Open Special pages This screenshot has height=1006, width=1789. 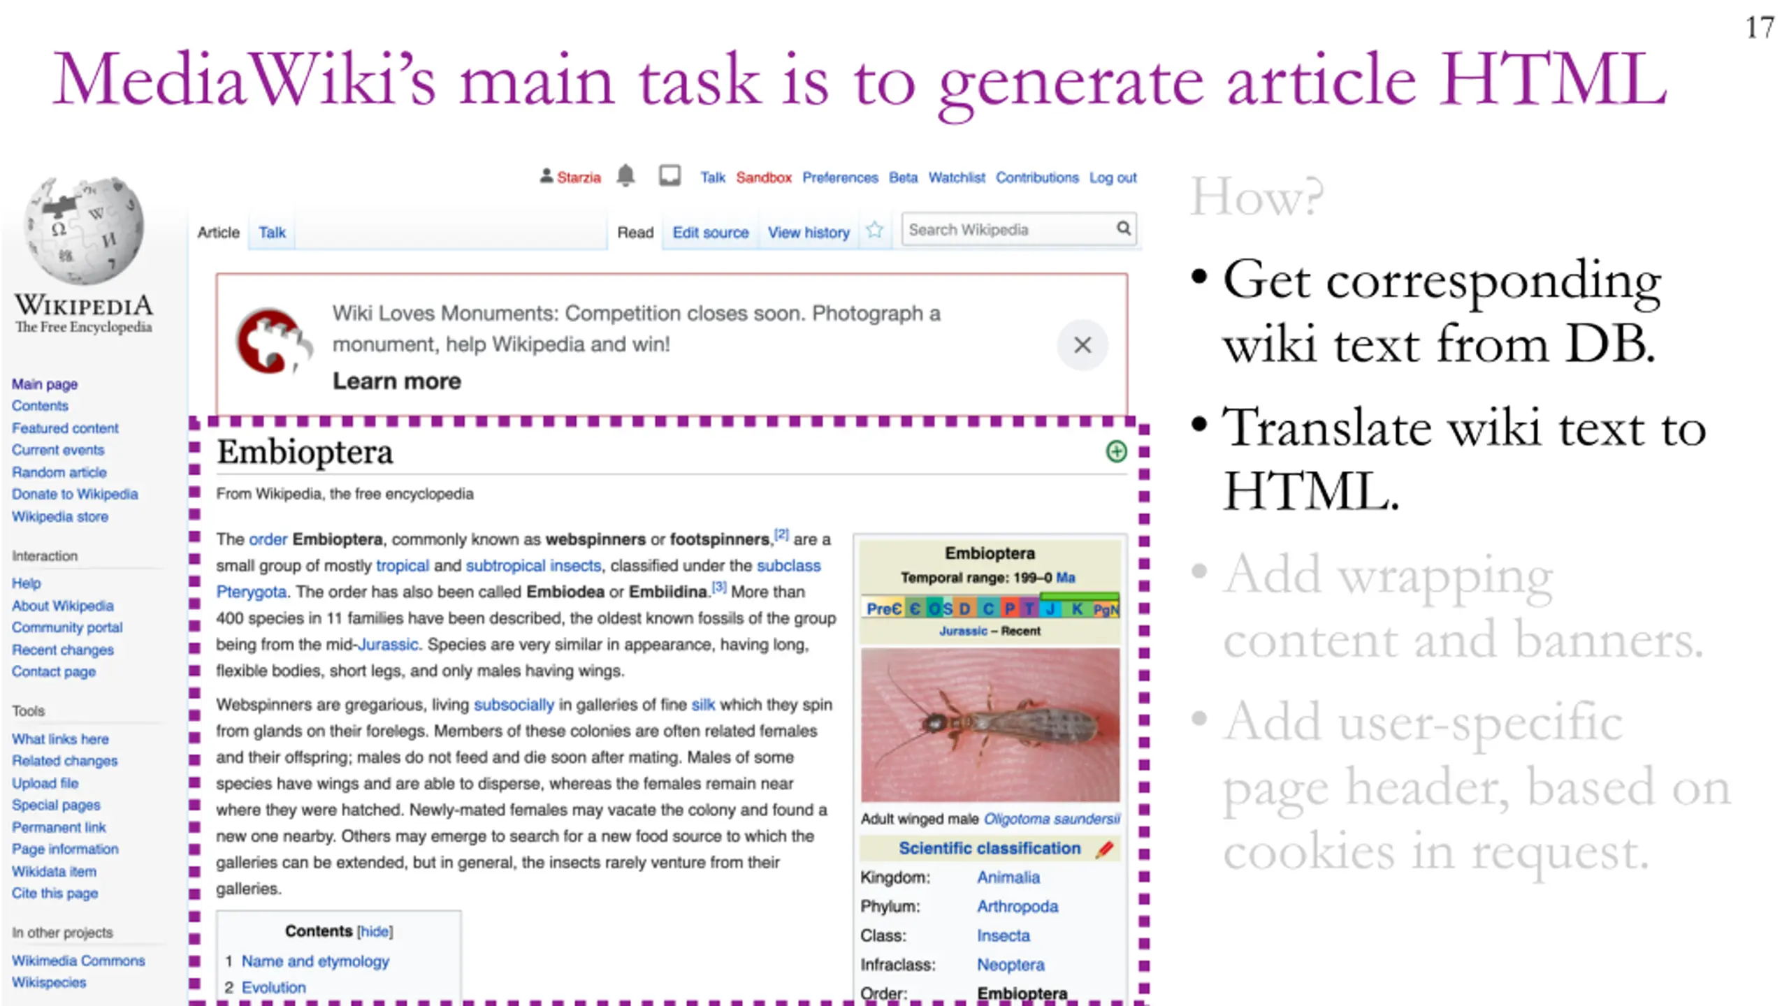pos(56,805)
